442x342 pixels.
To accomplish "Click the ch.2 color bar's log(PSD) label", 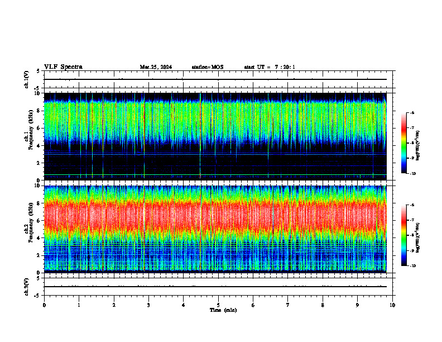I will click(x=418, y=238).
